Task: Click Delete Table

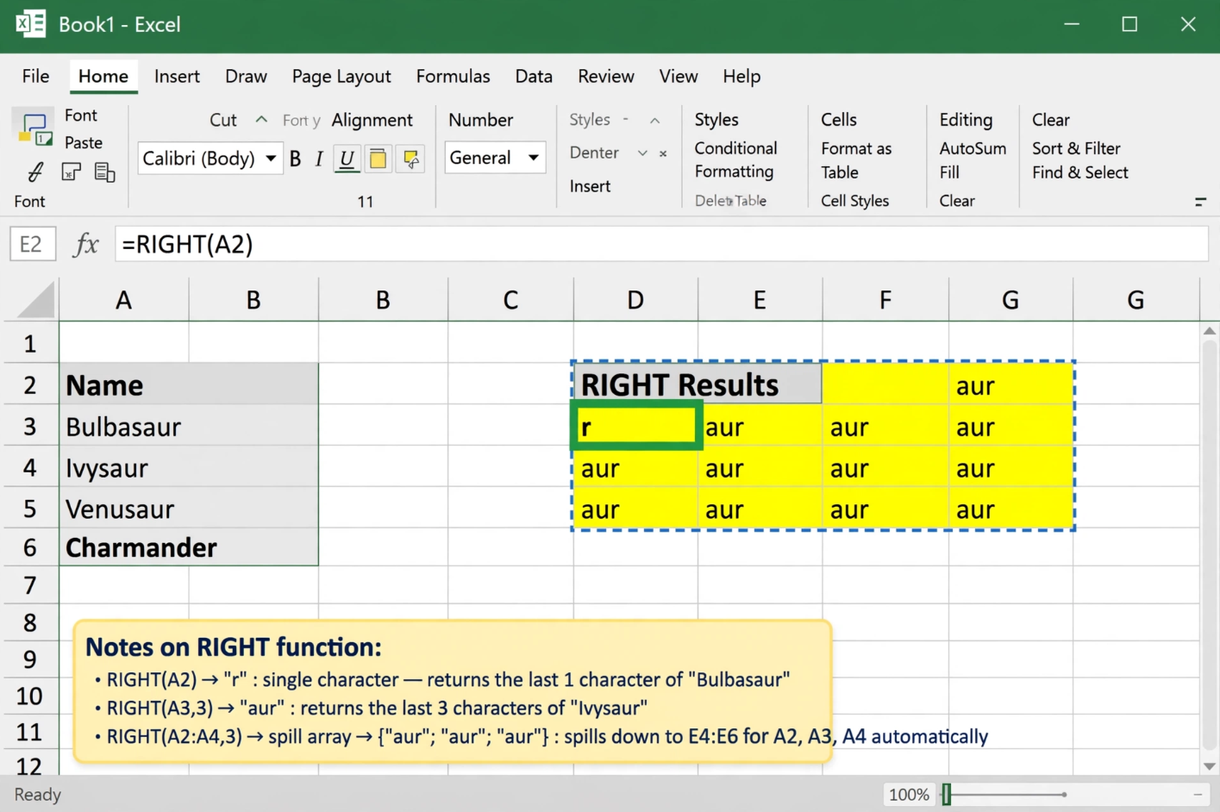Action: click(730, 201)
